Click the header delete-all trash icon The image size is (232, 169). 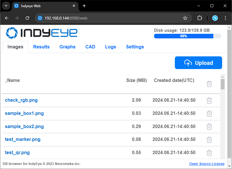[209, 84]
